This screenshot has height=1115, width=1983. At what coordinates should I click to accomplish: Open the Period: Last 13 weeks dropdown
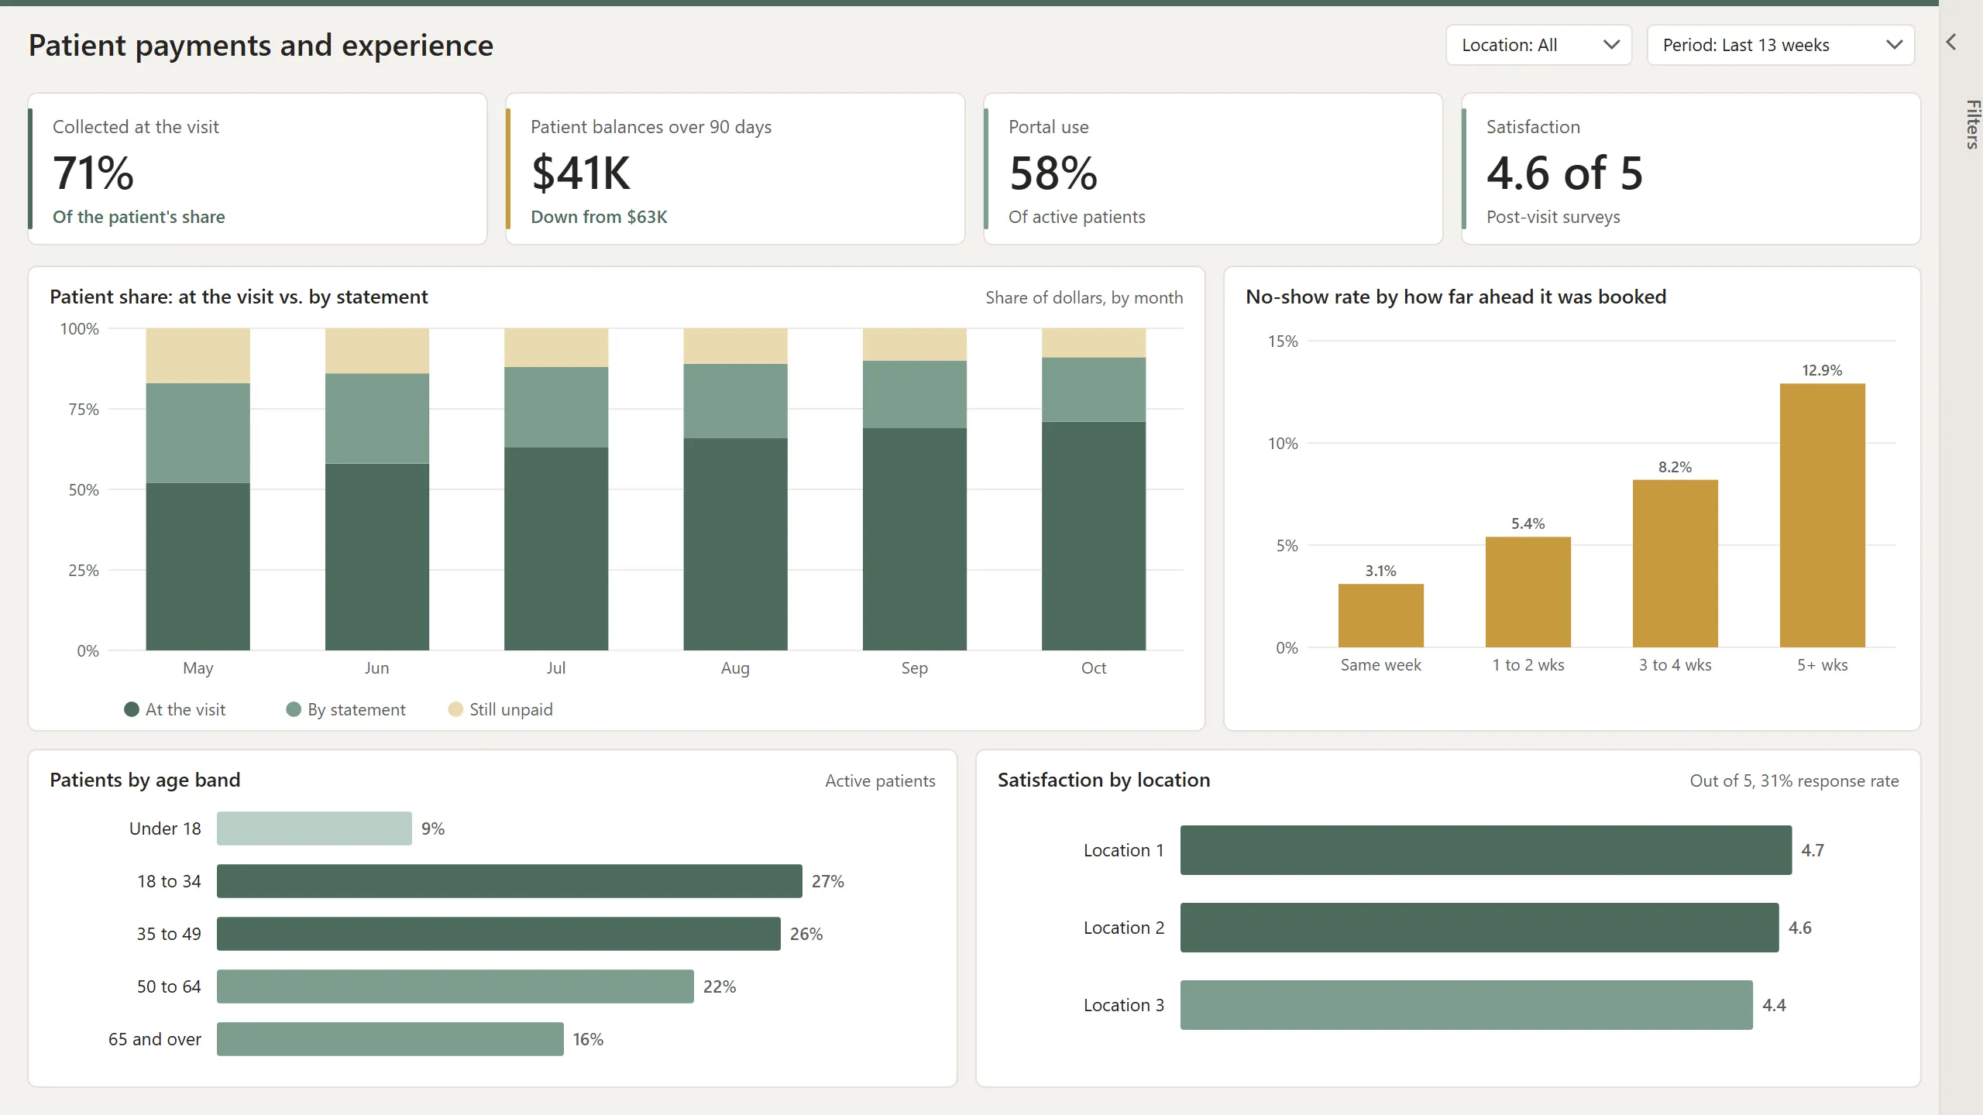pos(1780,45)
